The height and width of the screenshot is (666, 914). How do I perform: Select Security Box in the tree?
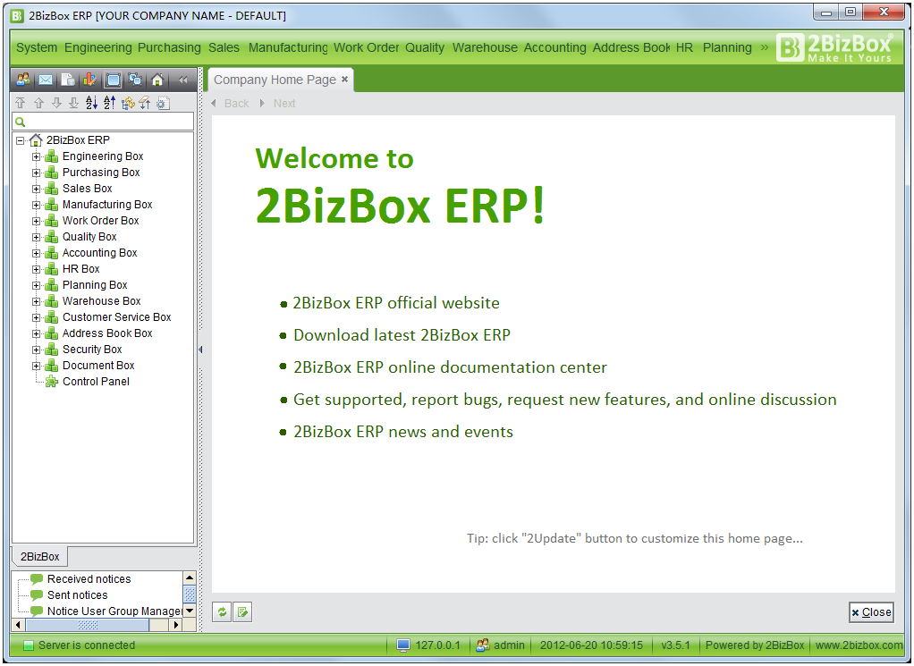pyautogui.click(x=92, y=350)
